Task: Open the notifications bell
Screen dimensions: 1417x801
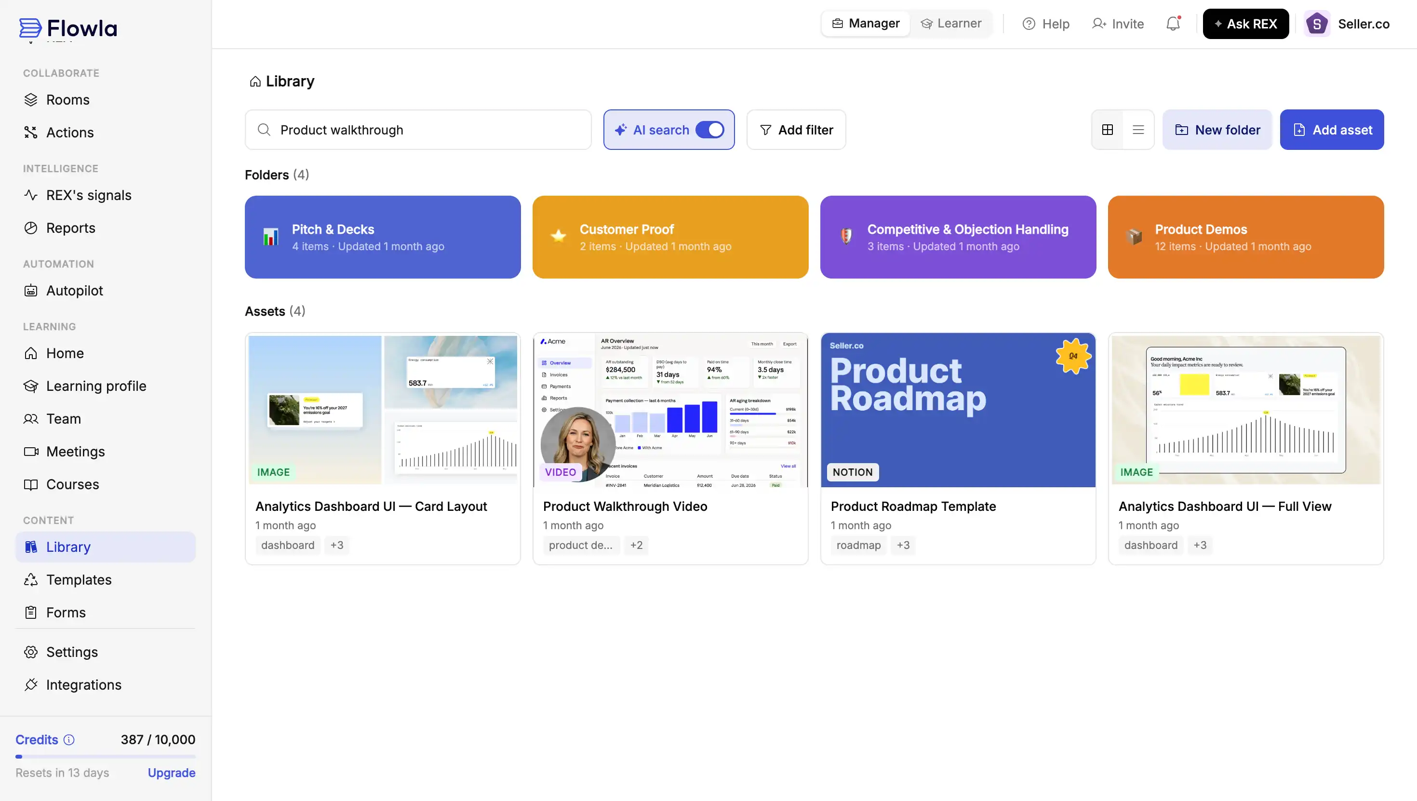Action: tap(1173, 24)
